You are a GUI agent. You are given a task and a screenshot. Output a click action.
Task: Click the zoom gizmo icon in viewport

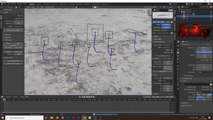click(x=149, y=11)
